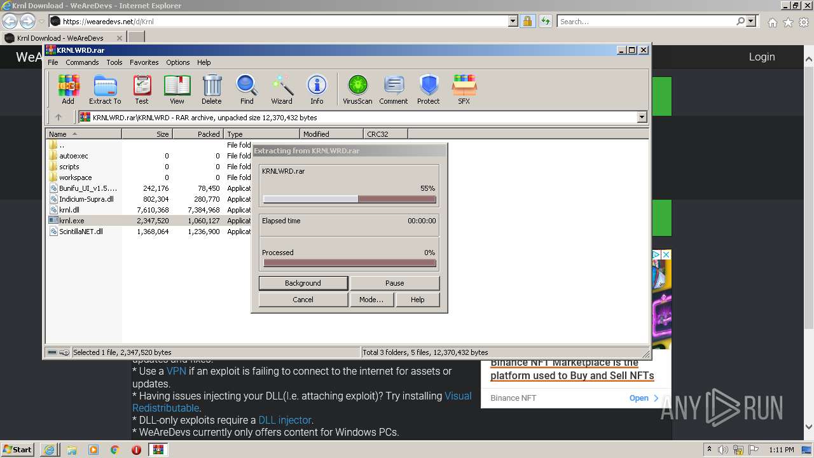The image size is (814, 458).
Task: Pause the extraction
Action: pos(394,283)
